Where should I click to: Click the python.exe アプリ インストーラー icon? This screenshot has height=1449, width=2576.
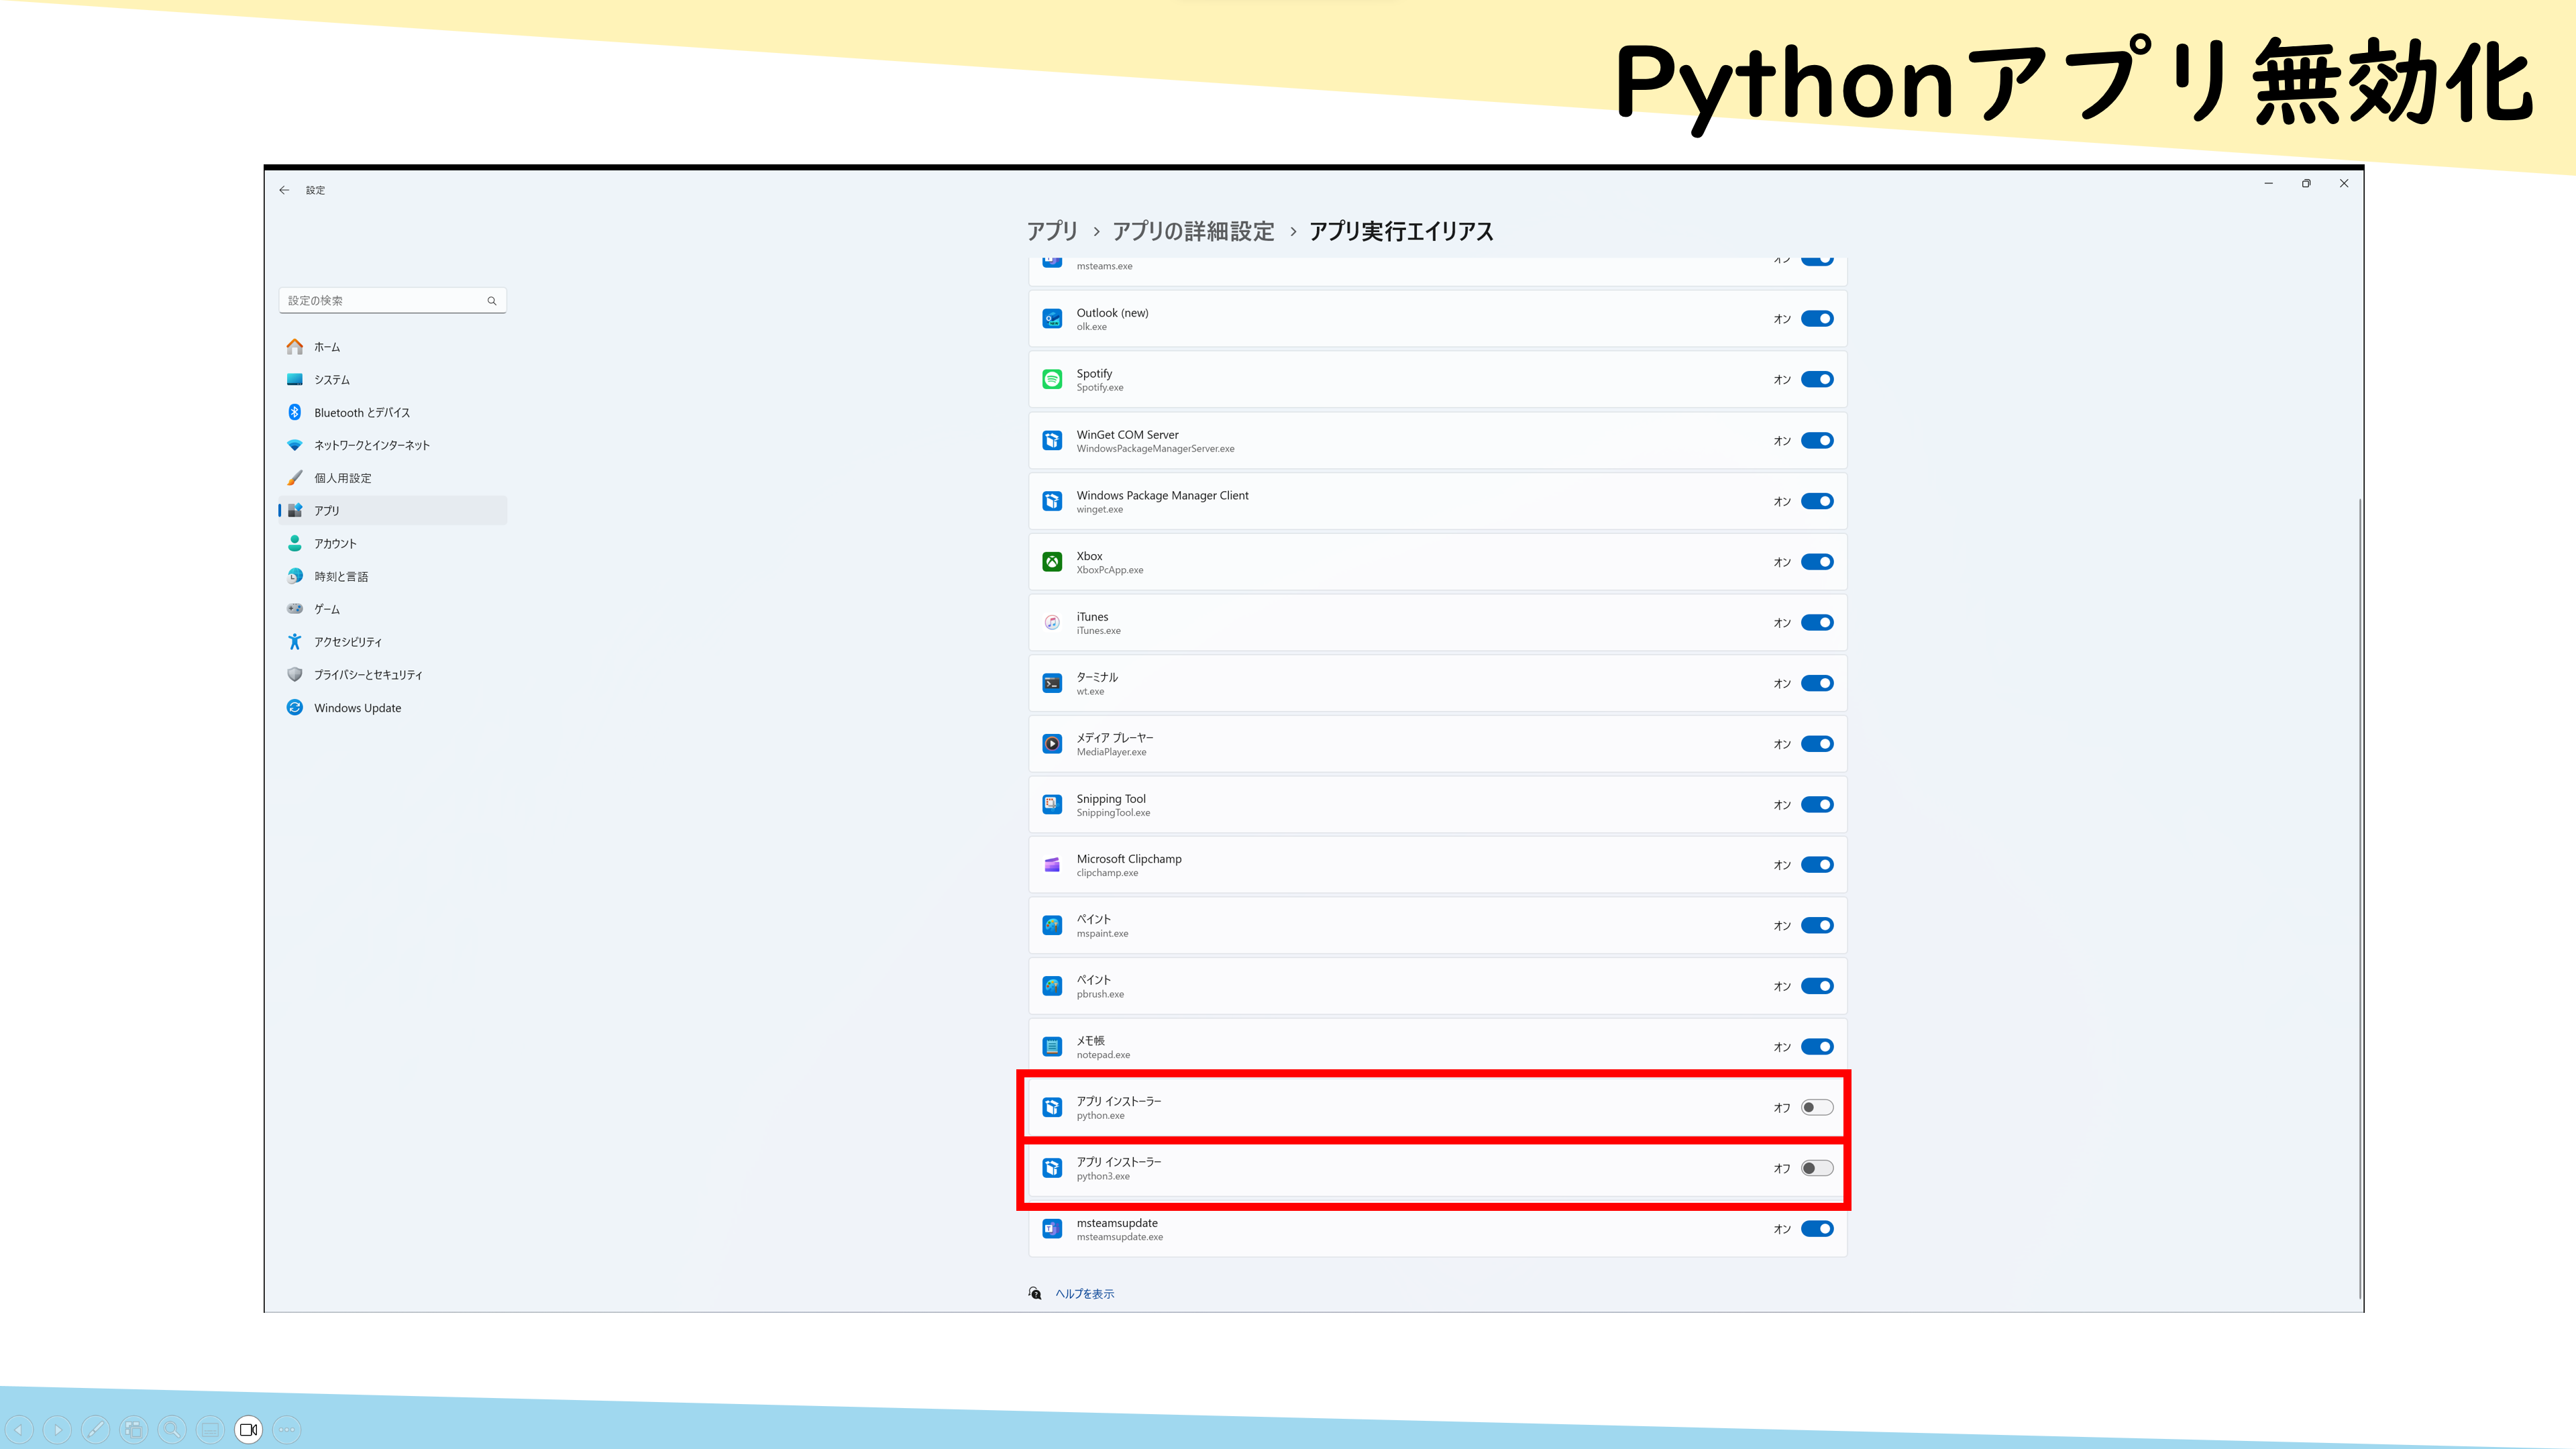(1052, 1108)
